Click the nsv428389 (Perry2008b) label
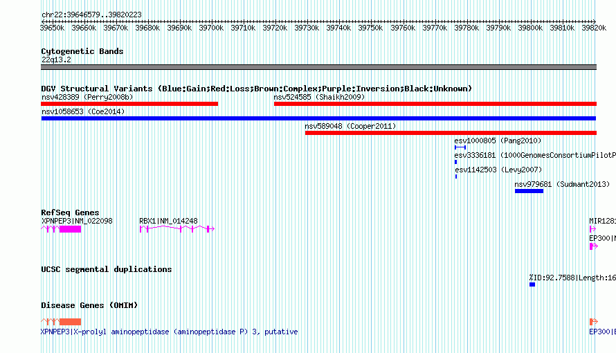This screenshot has height=353, width=616. [87, 97]
